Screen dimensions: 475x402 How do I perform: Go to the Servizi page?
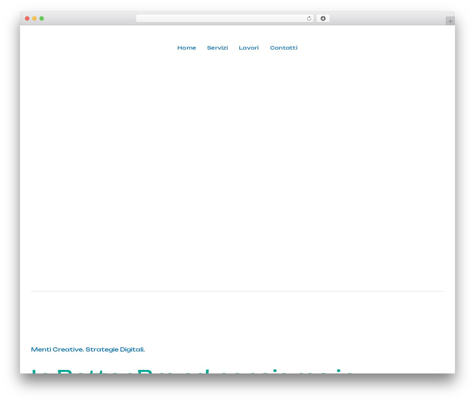[217, 48]
